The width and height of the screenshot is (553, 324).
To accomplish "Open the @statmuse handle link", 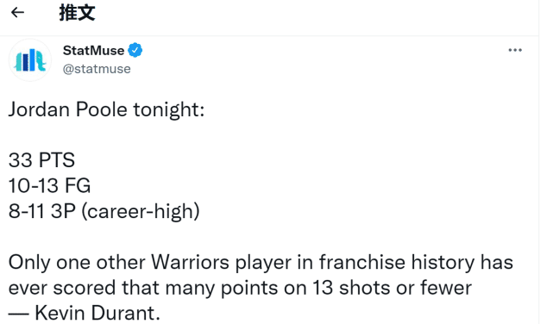I will (x=97, y=69).
